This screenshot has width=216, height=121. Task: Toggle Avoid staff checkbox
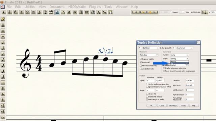[x=141, y=62]
